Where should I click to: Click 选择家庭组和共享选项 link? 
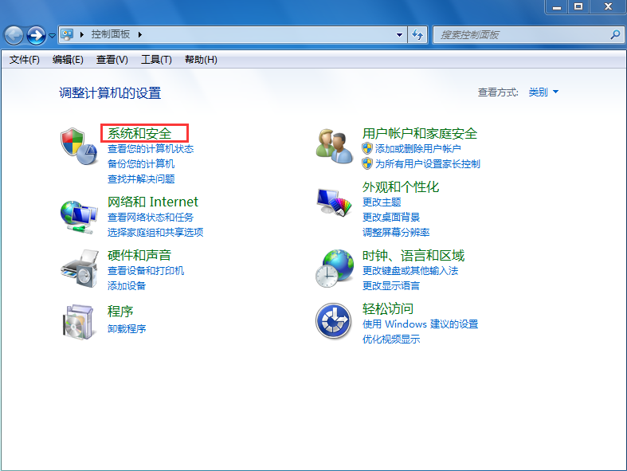point(155,232)
